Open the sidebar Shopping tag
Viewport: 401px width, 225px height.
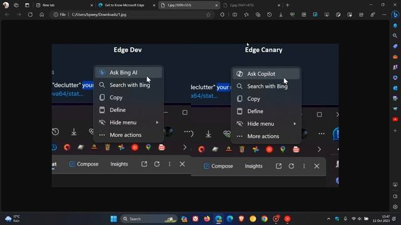(395, 46)
